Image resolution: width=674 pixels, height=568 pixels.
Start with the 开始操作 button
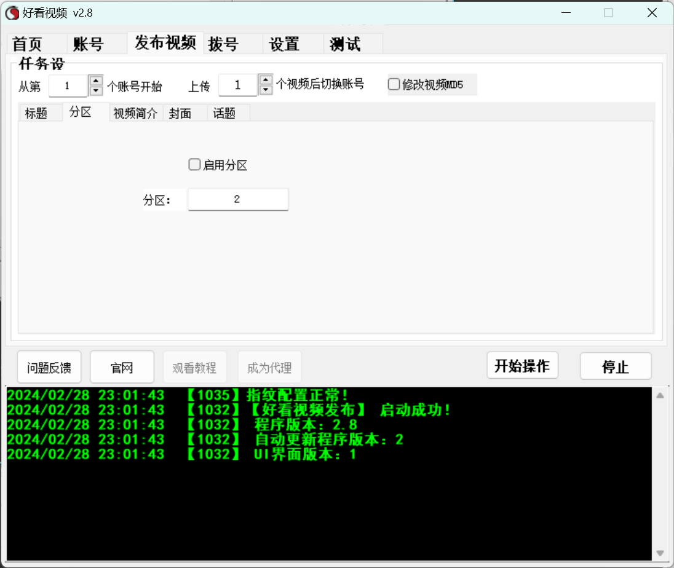[522, 366]
